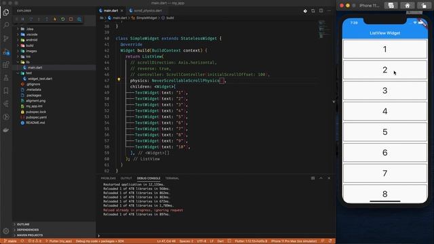This screenshot has height=244, width=434.
Task: Tap list item 5 in simulator
Action: pyautogui.click(x=384, y=131)
